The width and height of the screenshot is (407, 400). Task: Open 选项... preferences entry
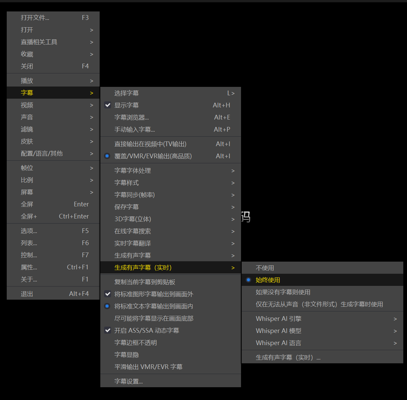click(29, 231)
